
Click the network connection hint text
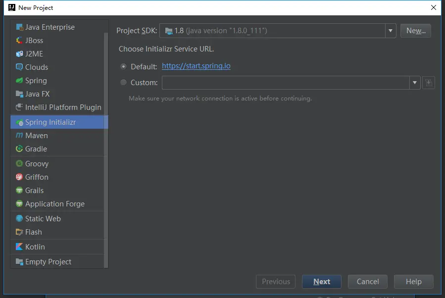pyautogui.click(x=220, y=99)
